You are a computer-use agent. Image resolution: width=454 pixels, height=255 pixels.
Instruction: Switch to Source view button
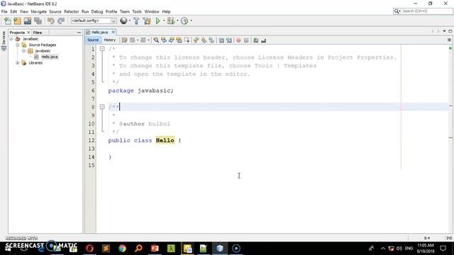pyautogui.click(x=93, y=40)
